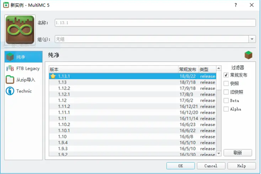Click the infinity grass block instance icon
Image resolution: width=261 pixels, height=174 pixels.
(x=20, y=30)
